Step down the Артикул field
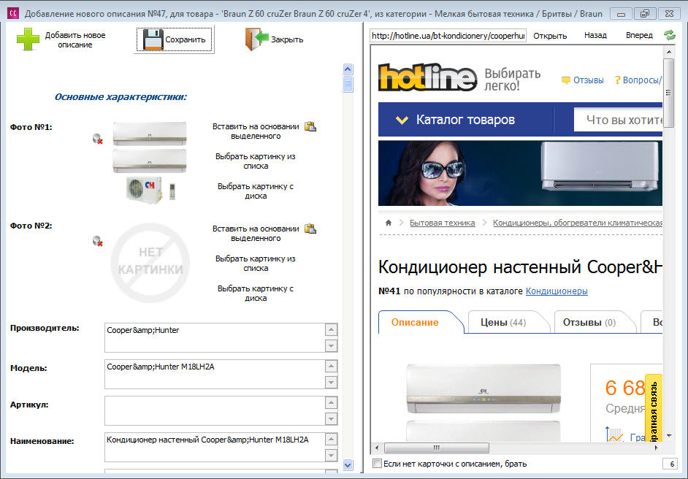This screenshot has height=479, width=688. pos(332,418)
